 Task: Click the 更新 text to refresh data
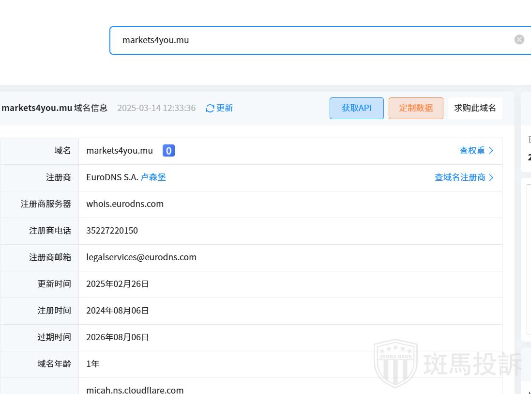[x=225, y=108]
